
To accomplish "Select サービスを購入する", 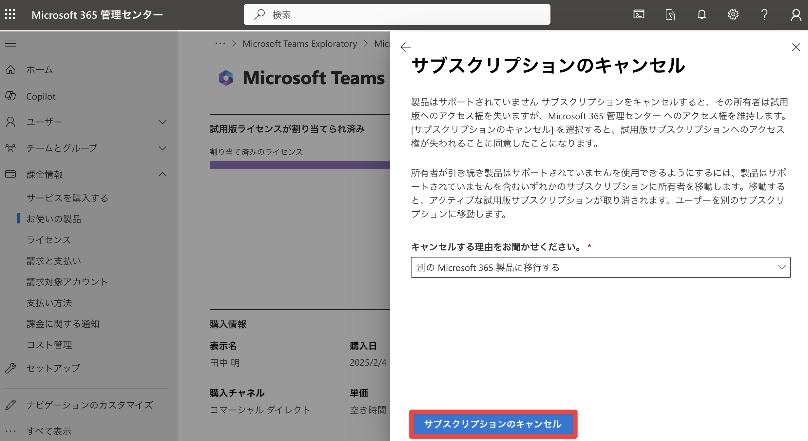I will 67,198.
